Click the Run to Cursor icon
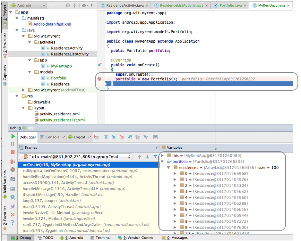 pos(145,137)
